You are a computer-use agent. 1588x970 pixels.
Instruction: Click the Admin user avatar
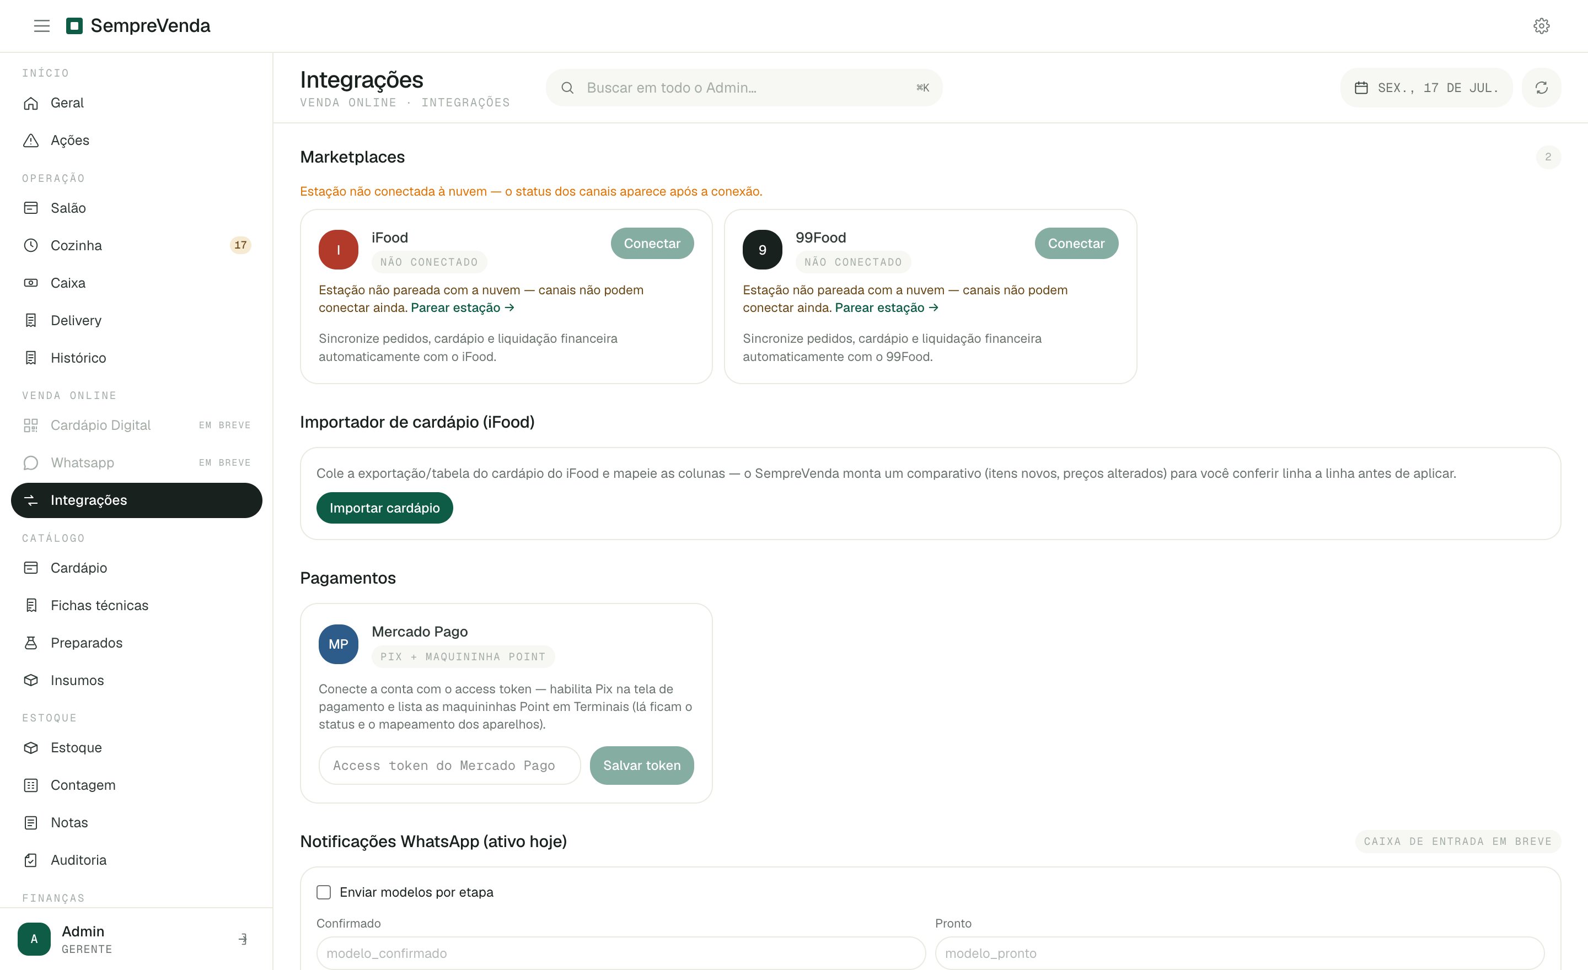pyautogui.click(x=34, y=939)
